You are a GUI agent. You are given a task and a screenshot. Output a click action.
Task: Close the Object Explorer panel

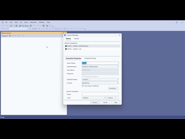point(66,33)
